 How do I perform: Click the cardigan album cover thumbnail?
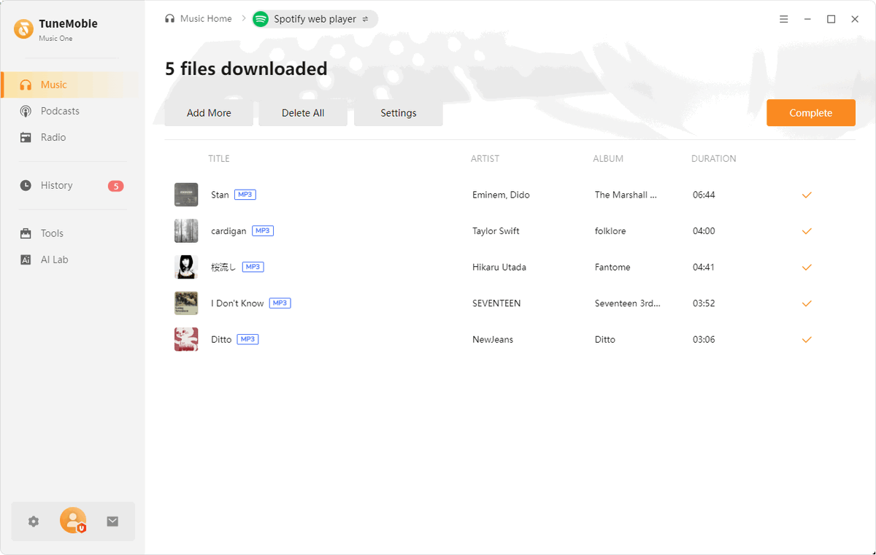186,231
